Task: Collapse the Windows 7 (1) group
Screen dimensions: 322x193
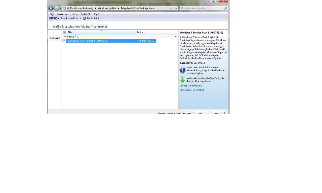Action: click(176, 37)
